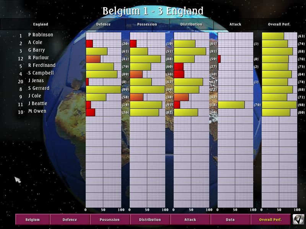
Task: Click R Parlour's orange Defence bar
Action: click(x=93, y=59)
